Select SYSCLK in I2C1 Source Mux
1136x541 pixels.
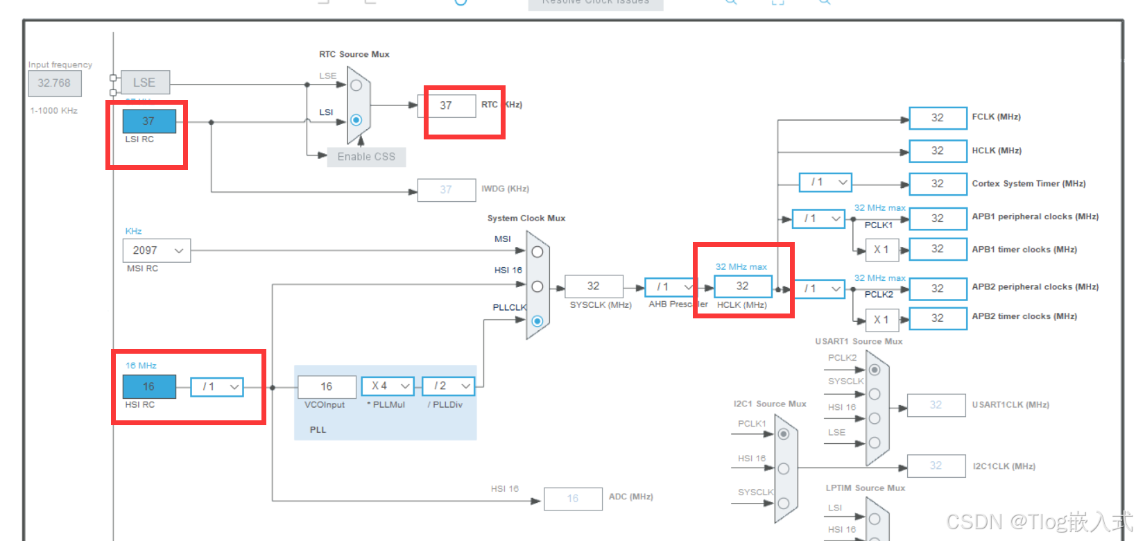pos(784,504)
